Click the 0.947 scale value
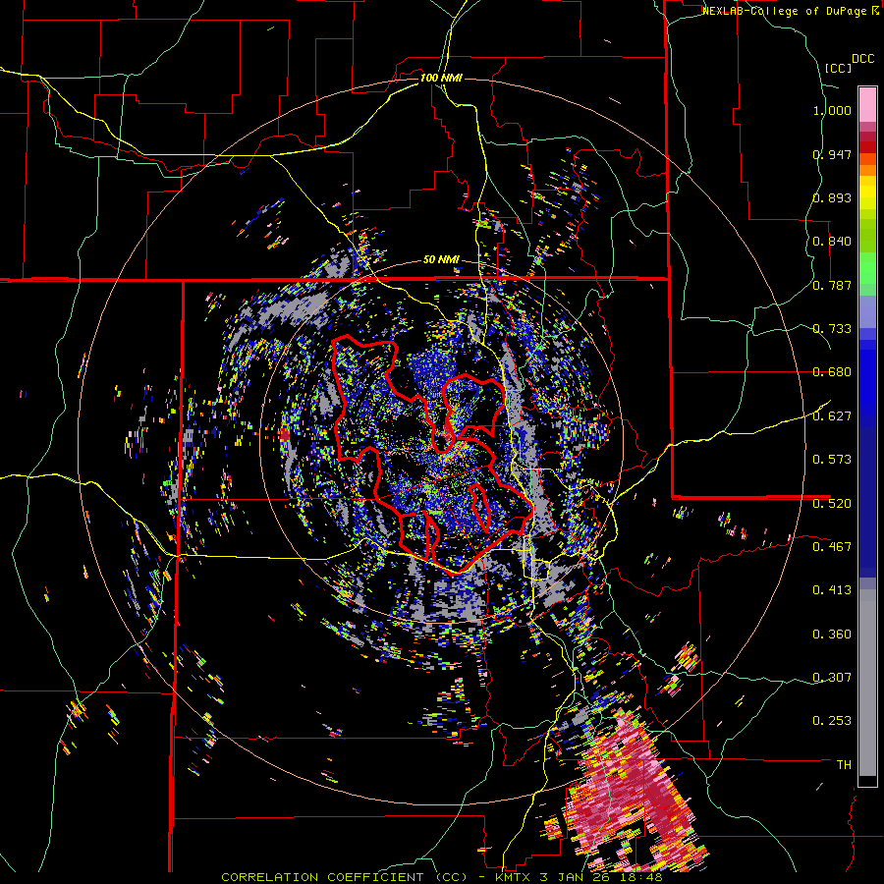Image resolution: width=884 pixels, height=884 pixels. pyautogui.click(x=832, y=154)
